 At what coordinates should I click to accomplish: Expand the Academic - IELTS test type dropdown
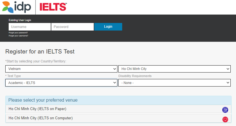[x=61, y=83]
